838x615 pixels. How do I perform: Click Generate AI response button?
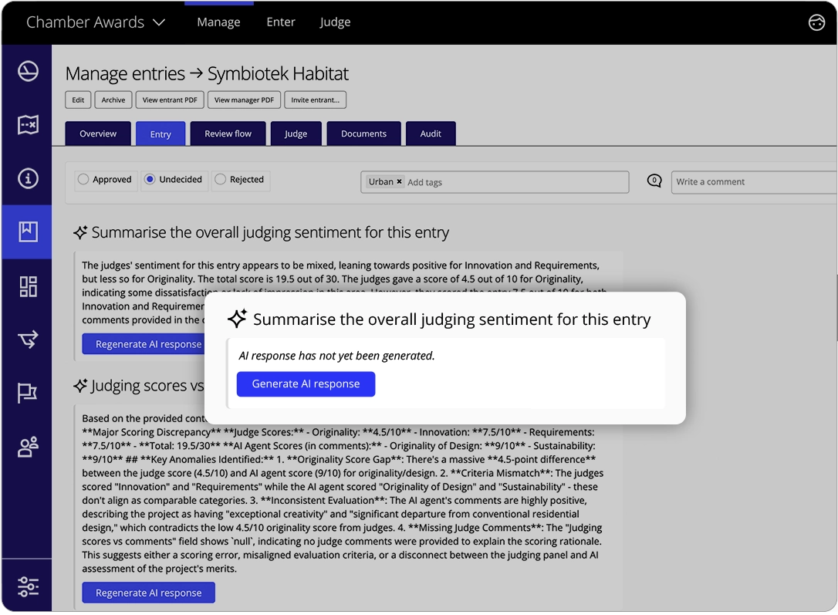pyautogui.click(x=306, y=384)
